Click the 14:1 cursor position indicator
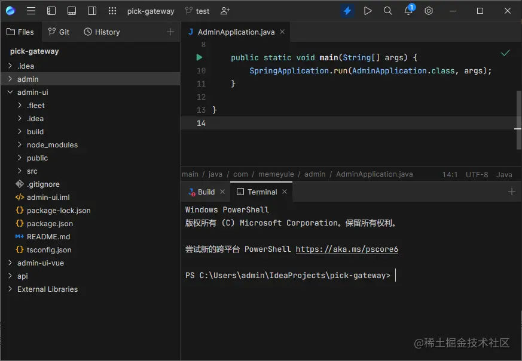This screenshot has height=361, width=522. coord(450,175)
